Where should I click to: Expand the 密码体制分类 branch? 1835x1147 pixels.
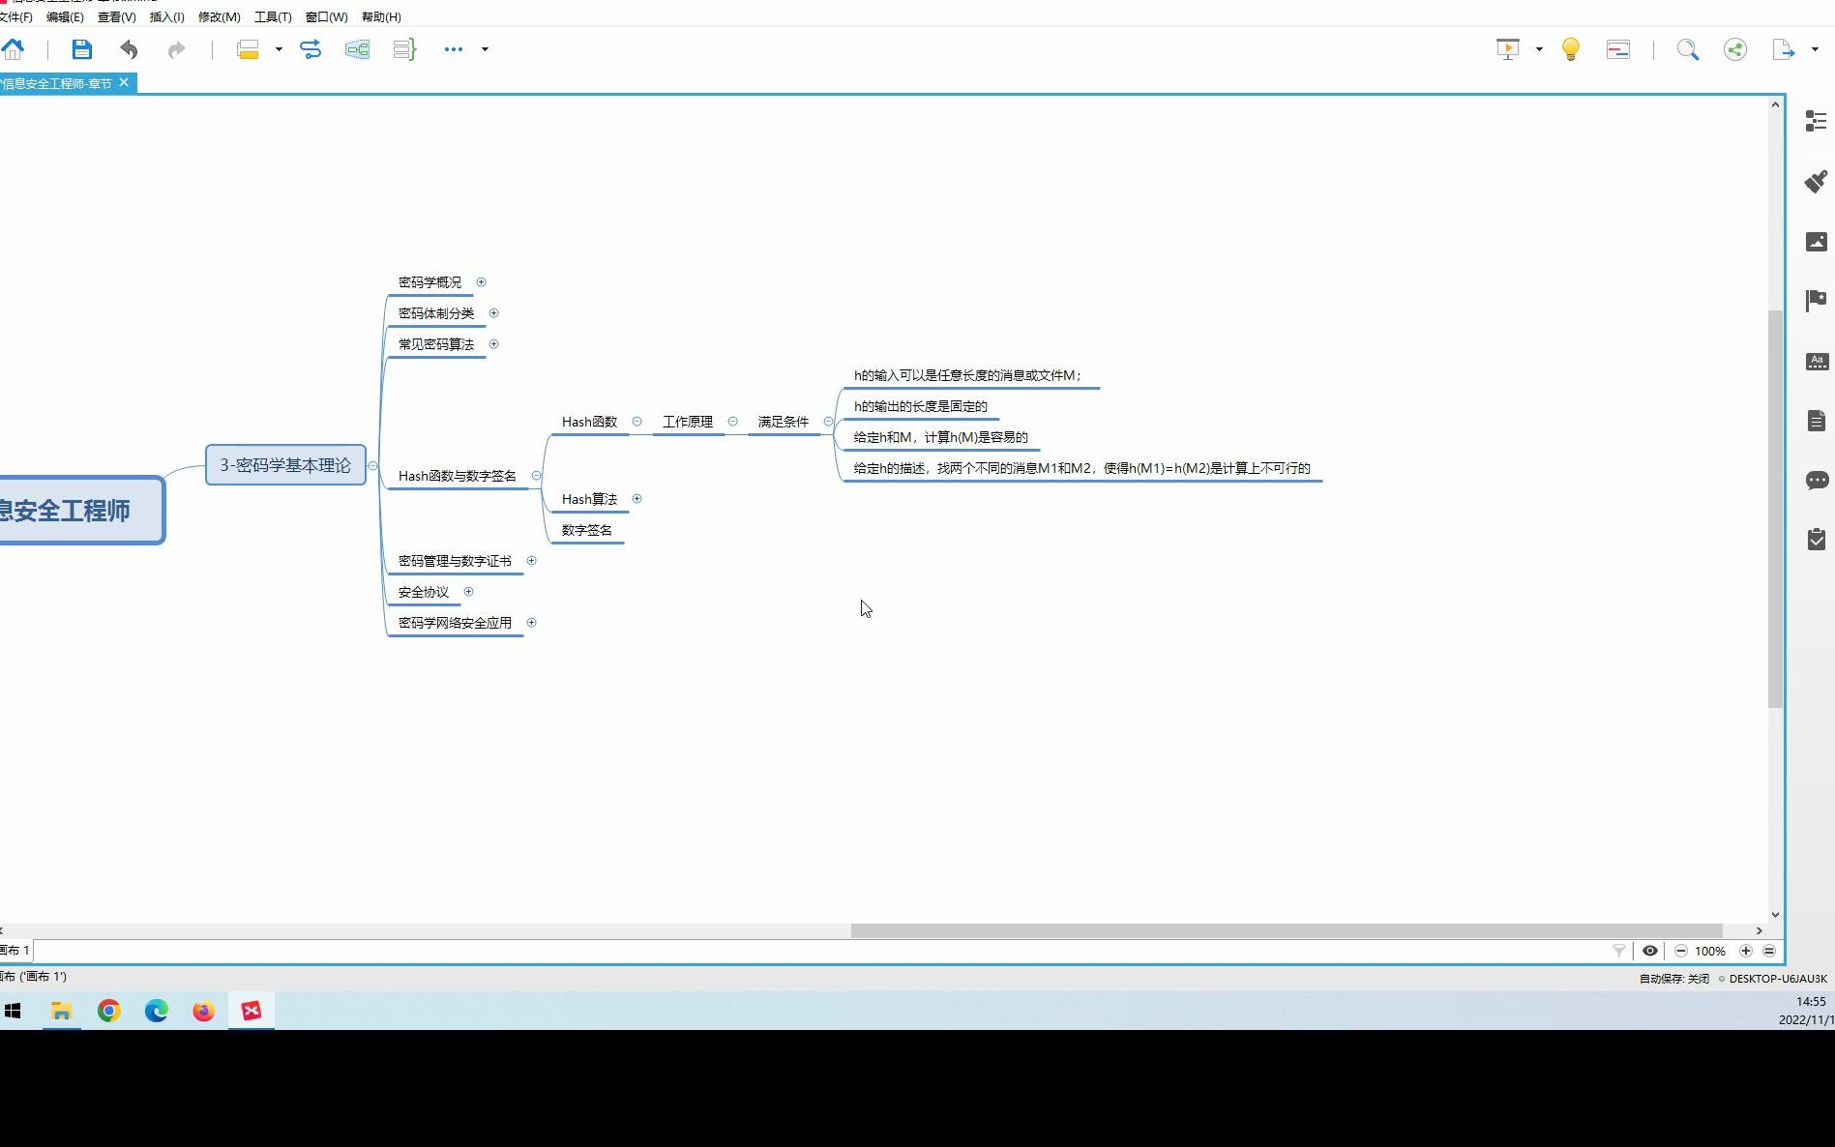click(x=493, y=313)
